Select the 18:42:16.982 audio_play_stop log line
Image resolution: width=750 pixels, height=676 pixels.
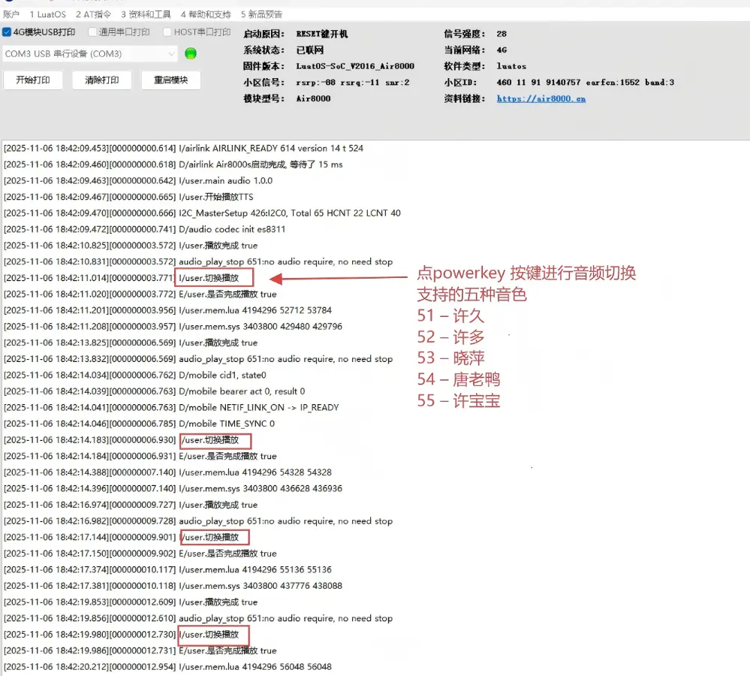pyautogui.click(x=198, y=521)
